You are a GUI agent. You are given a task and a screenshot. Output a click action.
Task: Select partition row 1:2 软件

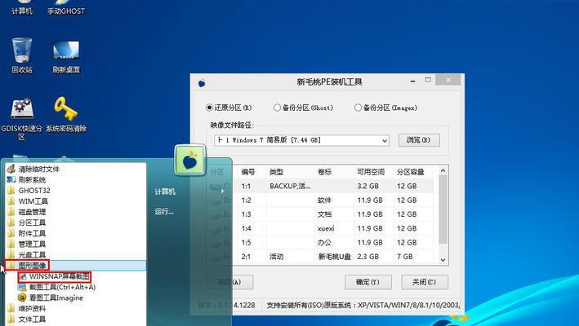click(x=321, y=200)
